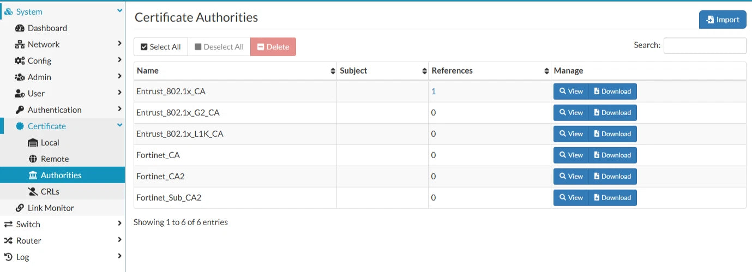752x272 pixels.
Task: Download the Fortinet_CA2 certificate
Action: pos(613,176)
